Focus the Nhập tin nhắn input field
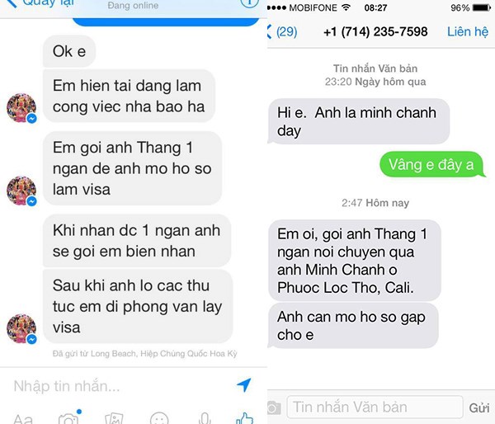The image size is (495, 424). tap(120, 386)
